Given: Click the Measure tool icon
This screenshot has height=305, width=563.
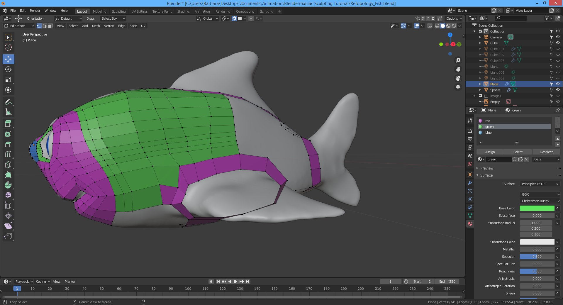Looking at the screenshot, I should point(8,112).
